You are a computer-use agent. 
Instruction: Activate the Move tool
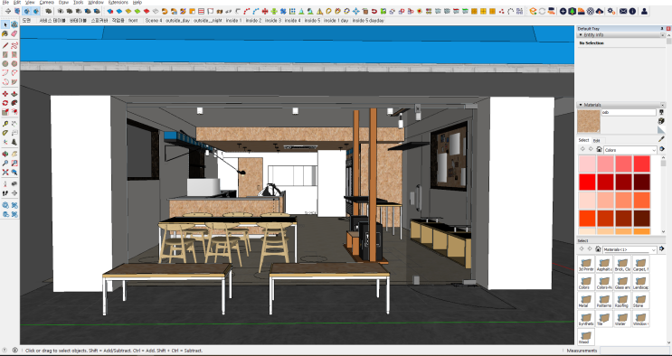click(x=5, y=94)
